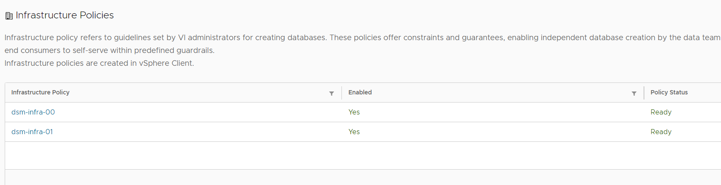Click the Infrastructure Policies building icon
This screenshot has width=721, height=185.
pyautogui.click(x=9, y=16)
